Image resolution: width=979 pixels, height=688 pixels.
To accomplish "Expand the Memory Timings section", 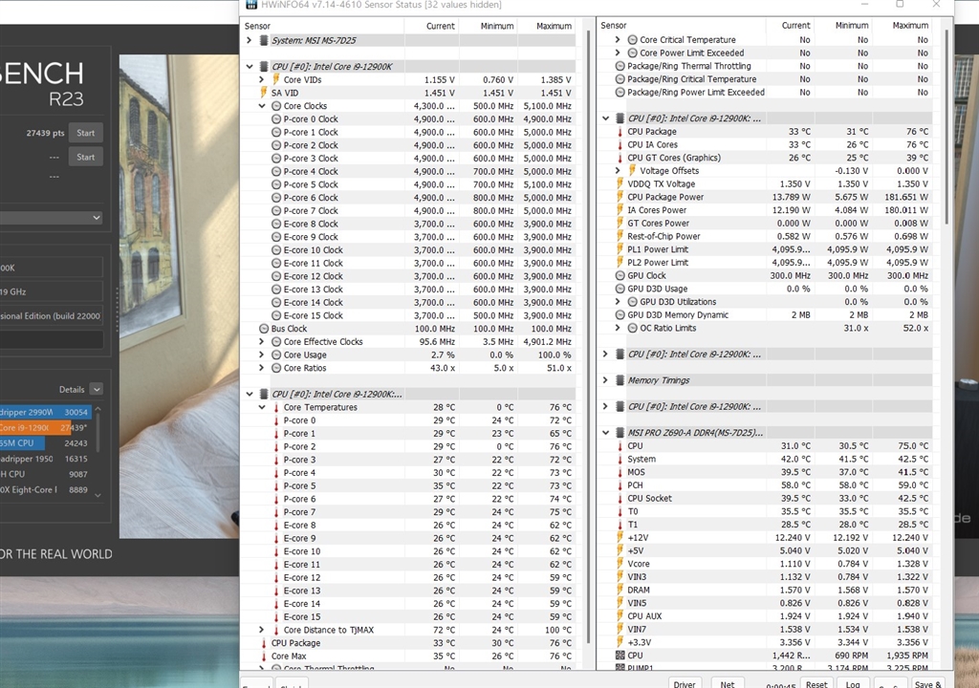I will click(605, 380).
